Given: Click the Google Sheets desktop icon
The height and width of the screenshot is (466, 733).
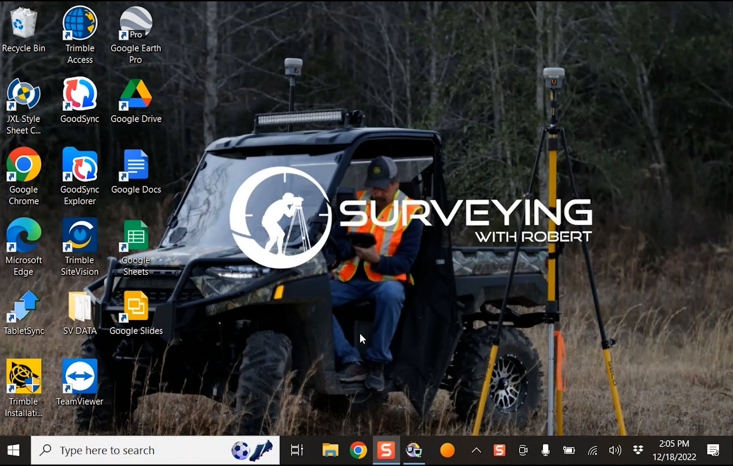Looking at the screenshot, I should coord(136,248).
